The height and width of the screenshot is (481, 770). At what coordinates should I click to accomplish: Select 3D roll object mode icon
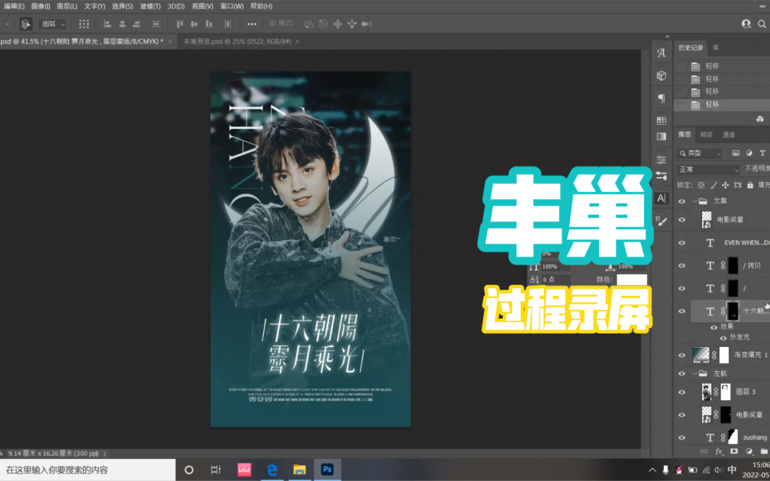tap(323, 24)
